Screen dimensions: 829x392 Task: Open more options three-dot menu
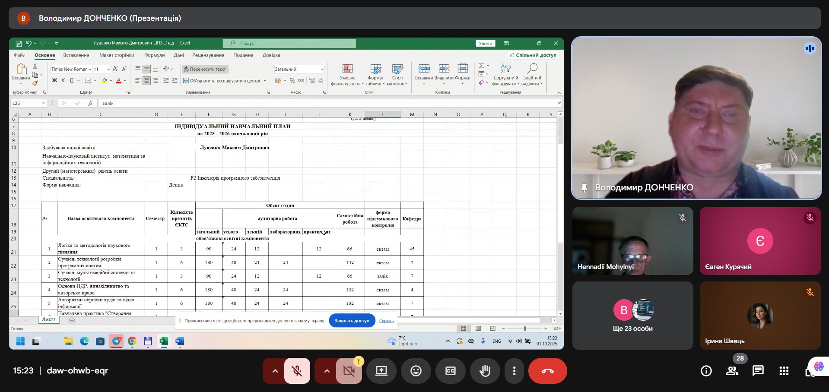click(x=514, y=371)
